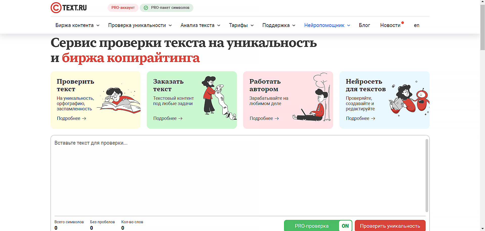Follow the биржа копирайтинга link in the heading
The width and height of the screenshot is (485, 231).
(x=131, y=58)
